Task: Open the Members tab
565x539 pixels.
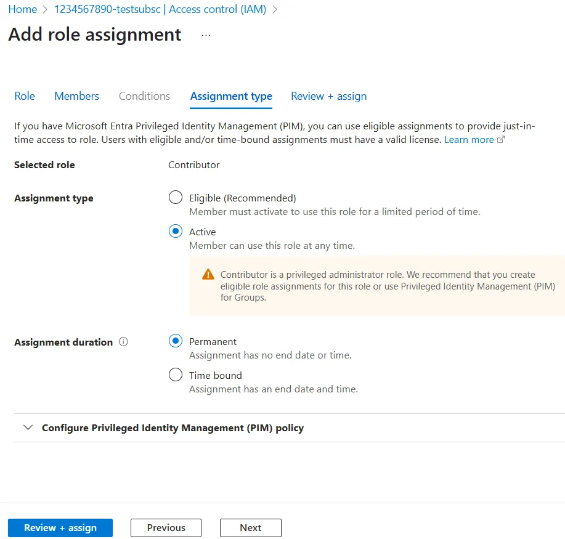Action: coord(76,96)
